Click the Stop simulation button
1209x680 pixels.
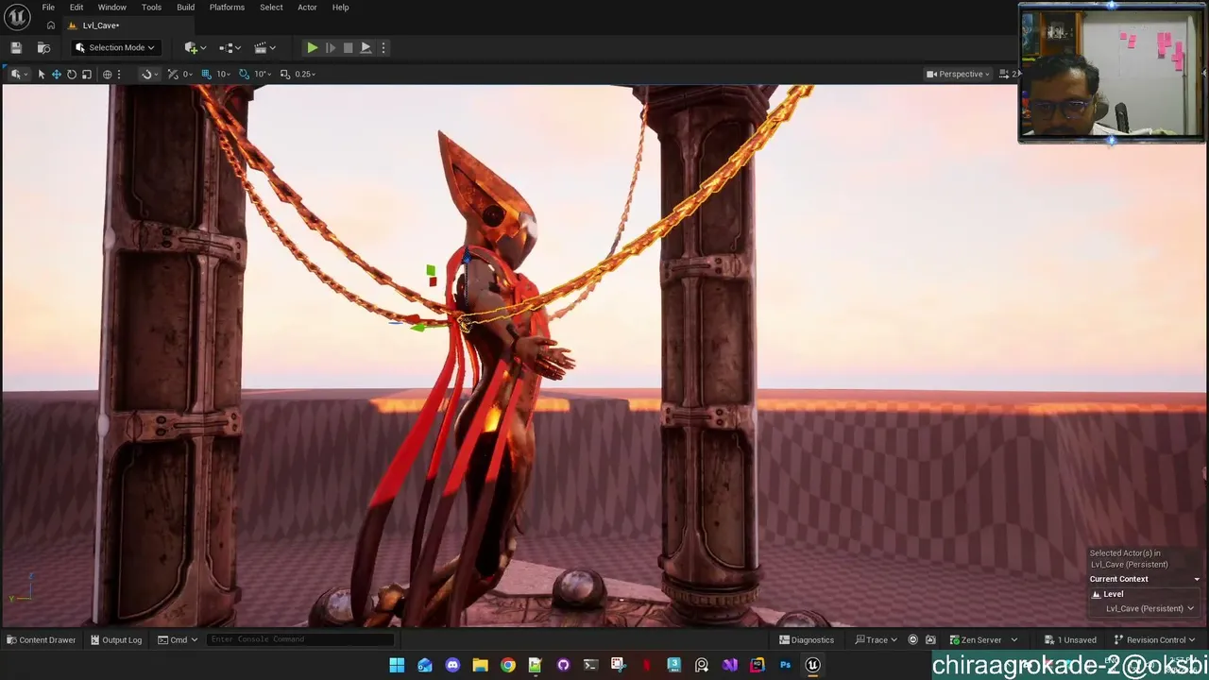pyautogui.click(x=348, y=47)
